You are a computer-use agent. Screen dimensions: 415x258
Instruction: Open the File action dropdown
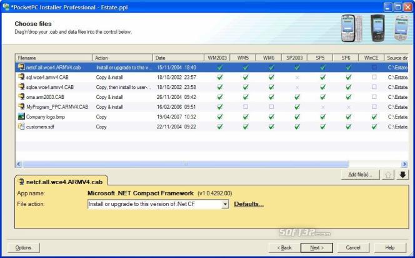pyautogui.click(x=225, y=204)
